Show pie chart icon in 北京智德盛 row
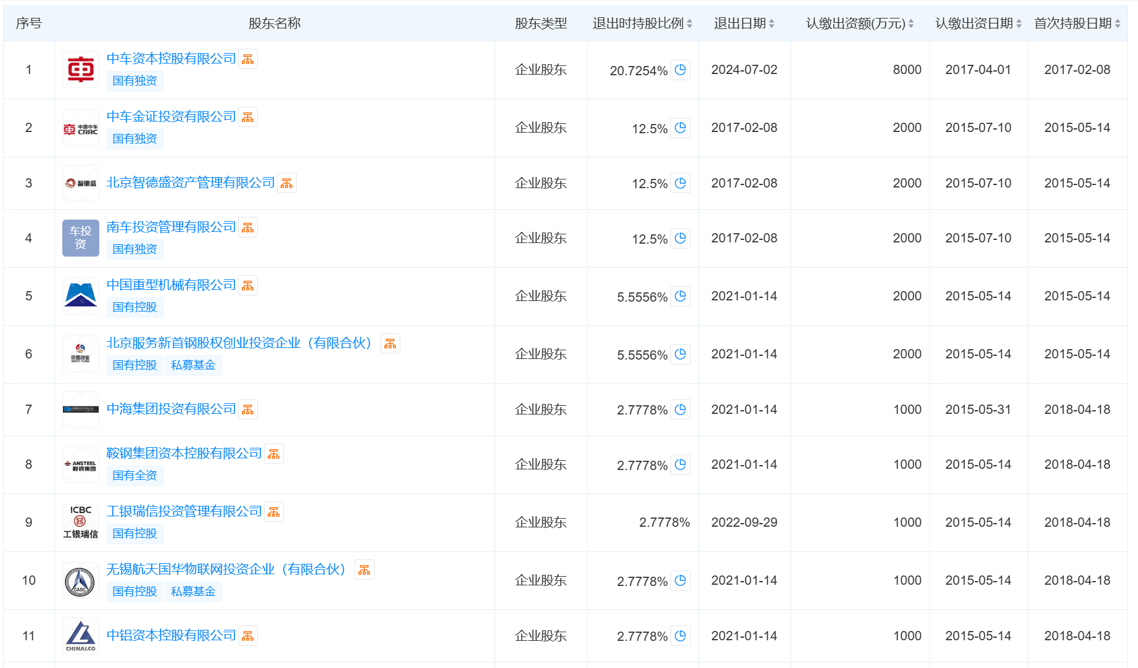Viewport: 1138px width, 668px height. coord(680,183)
